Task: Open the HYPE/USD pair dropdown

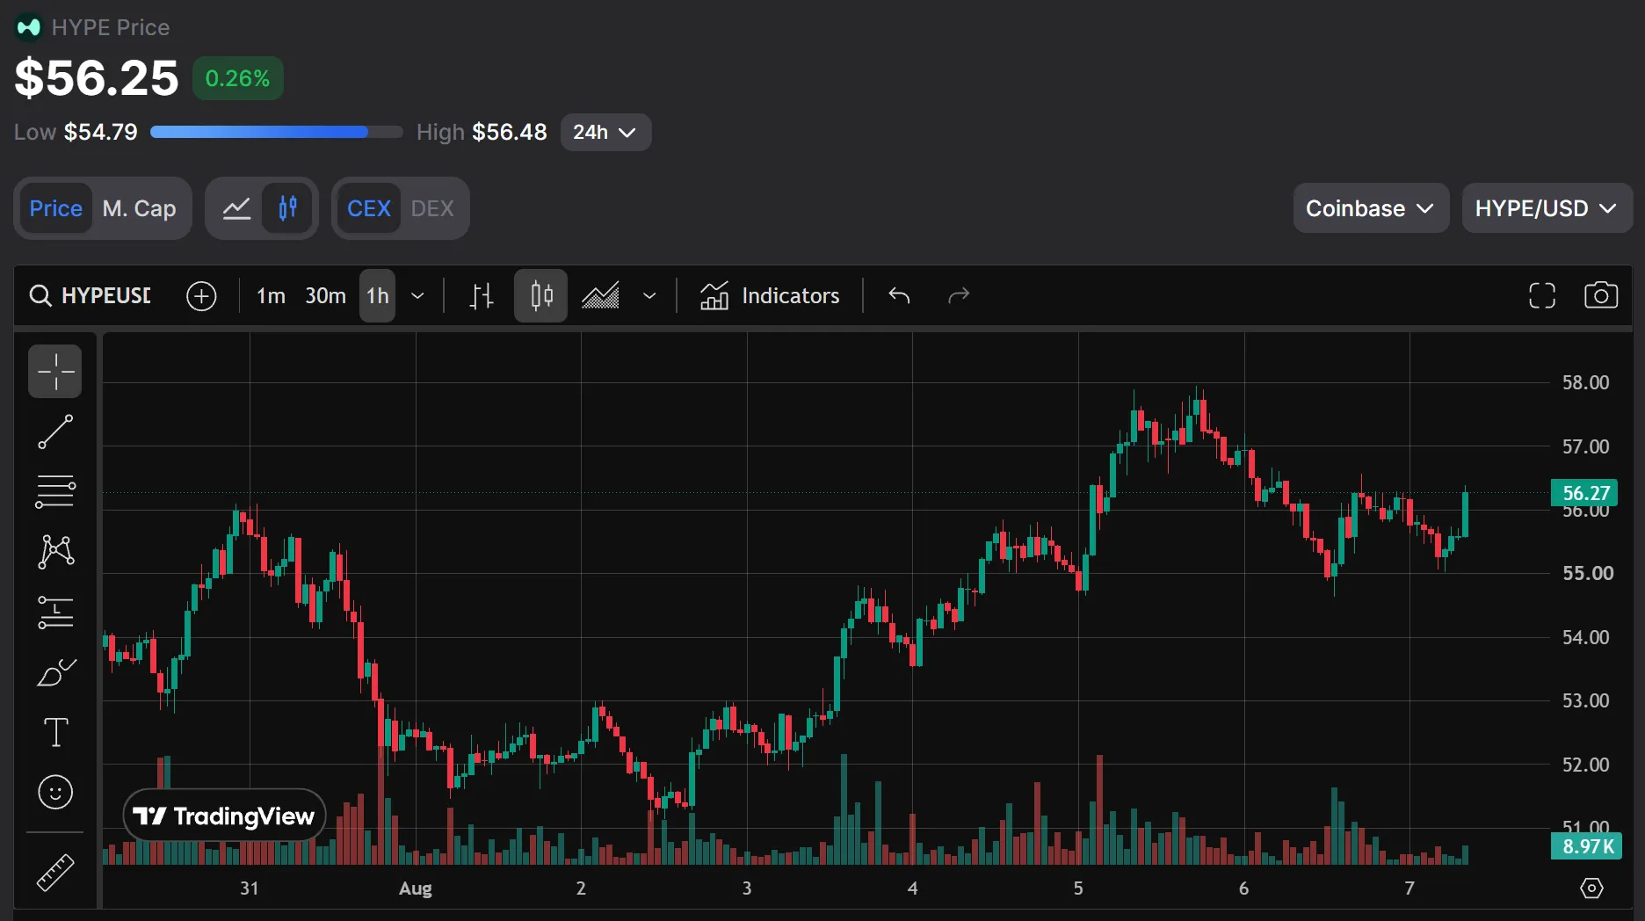Action: (x=1547, y=208)
